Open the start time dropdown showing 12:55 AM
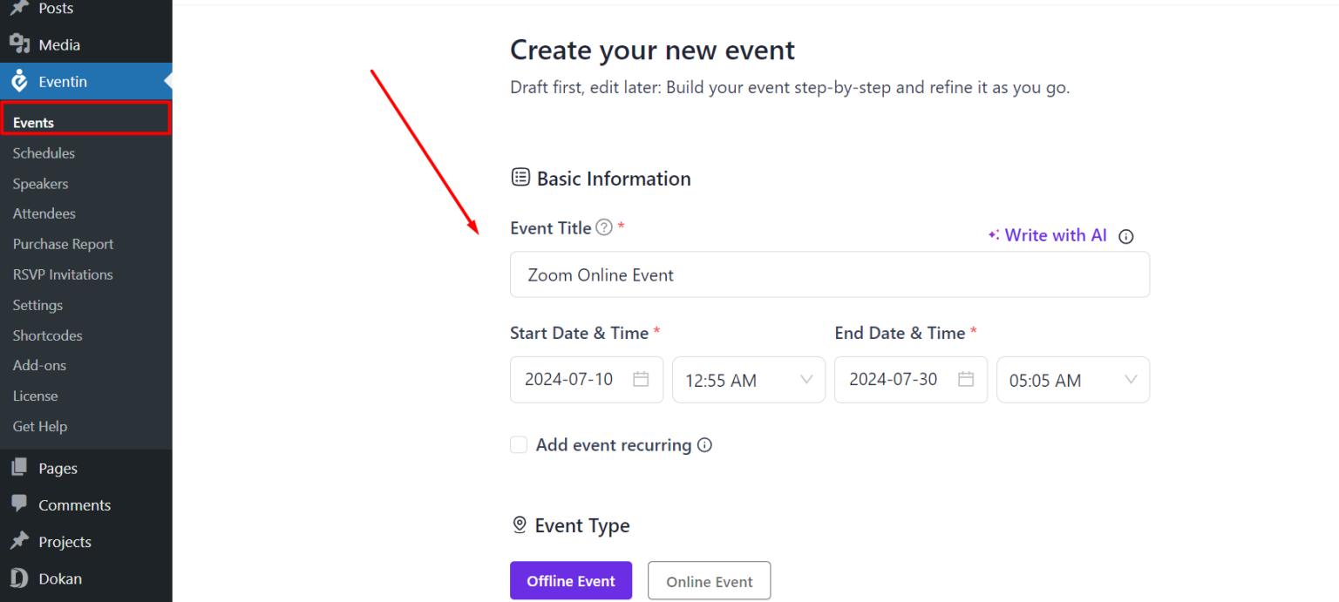The height and width of the screenshot is (602, 1339). (x=748, y=380)
